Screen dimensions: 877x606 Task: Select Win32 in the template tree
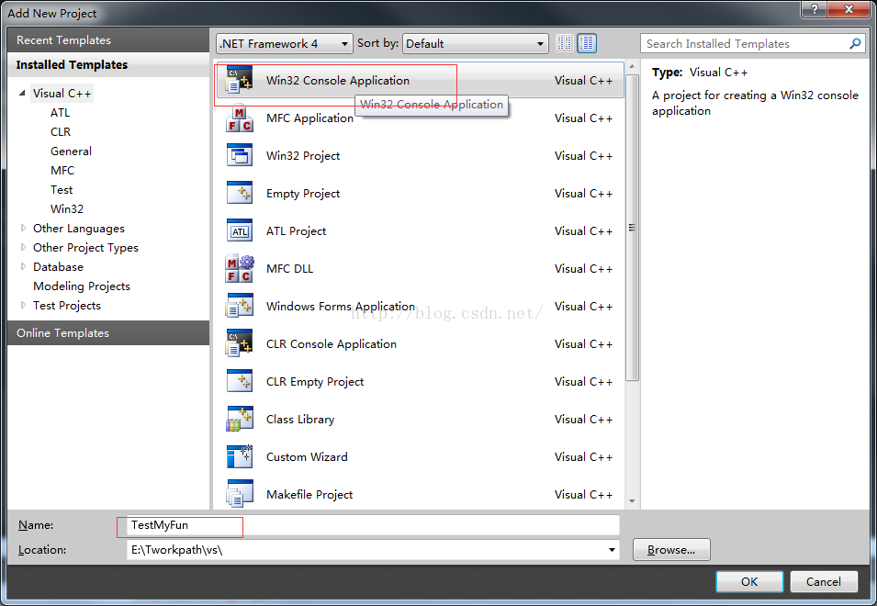point(66,209)
